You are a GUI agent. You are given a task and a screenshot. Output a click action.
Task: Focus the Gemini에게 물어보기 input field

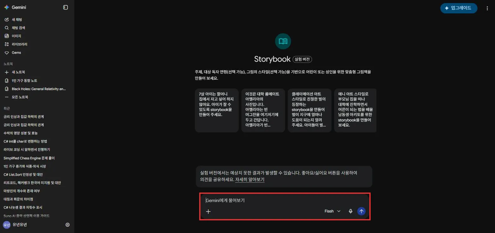pyautogui.click(x=285, y=200)
